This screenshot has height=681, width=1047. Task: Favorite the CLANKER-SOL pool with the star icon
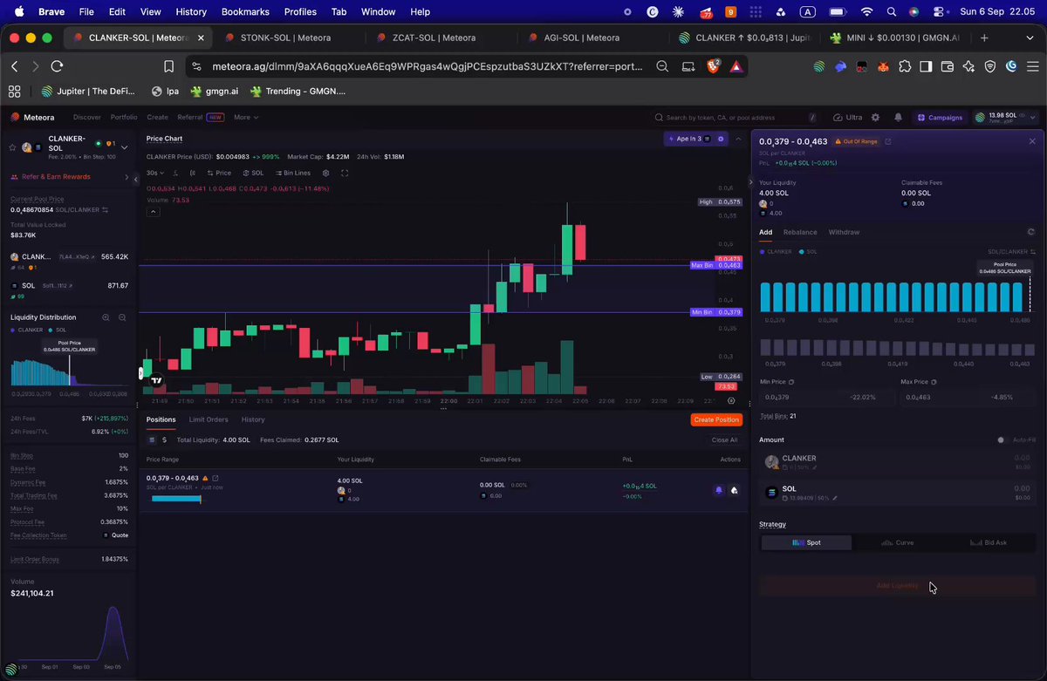click(x=14, y=147)
